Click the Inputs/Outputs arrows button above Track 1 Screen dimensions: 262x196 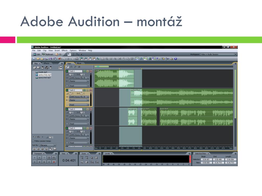tap(67, 67)
